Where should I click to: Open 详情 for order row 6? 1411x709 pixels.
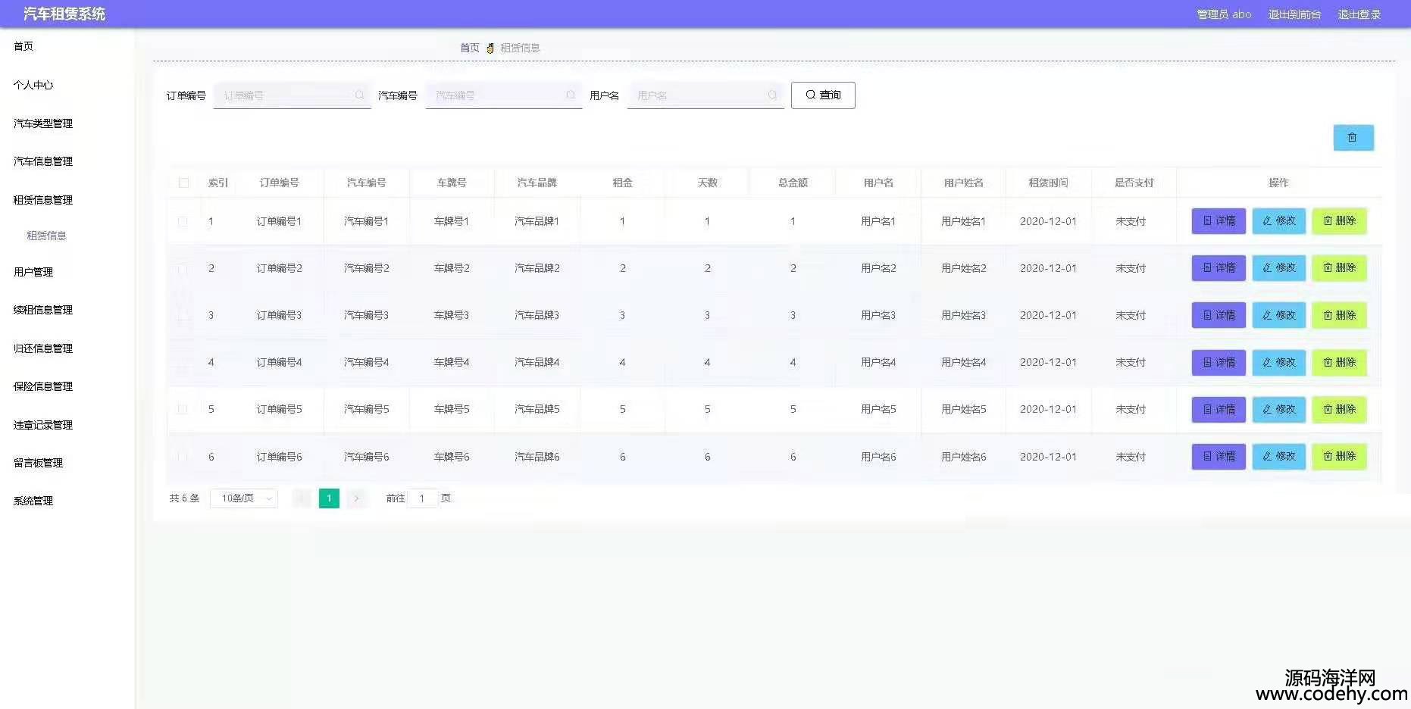click(1218, 457)
